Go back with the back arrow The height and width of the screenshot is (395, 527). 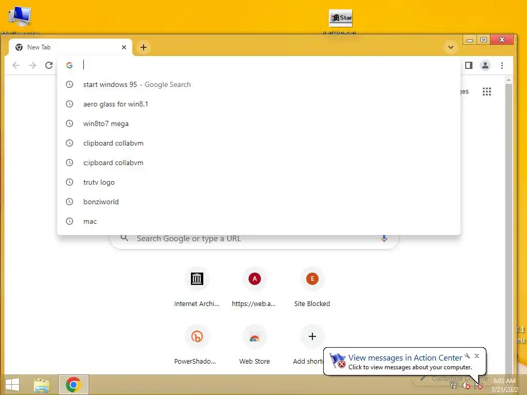[x=16, y=65]
